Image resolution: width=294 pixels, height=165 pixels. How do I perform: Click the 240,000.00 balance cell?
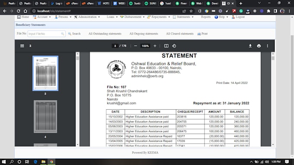(237, 121)
